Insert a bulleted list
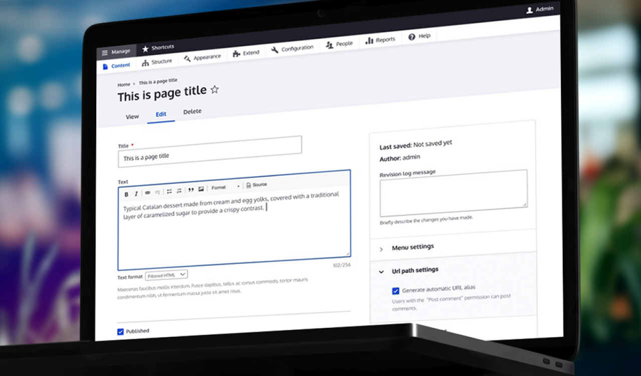The image size is (641, 376). [169, 191]
